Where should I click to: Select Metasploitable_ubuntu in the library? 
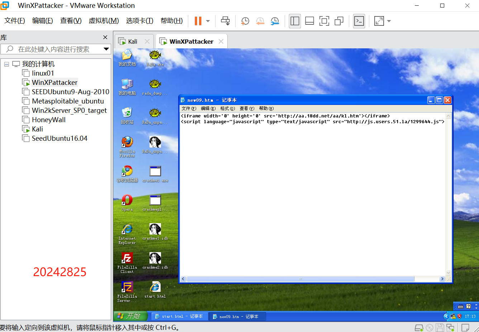pyautogui.click(x=68, y=101)
